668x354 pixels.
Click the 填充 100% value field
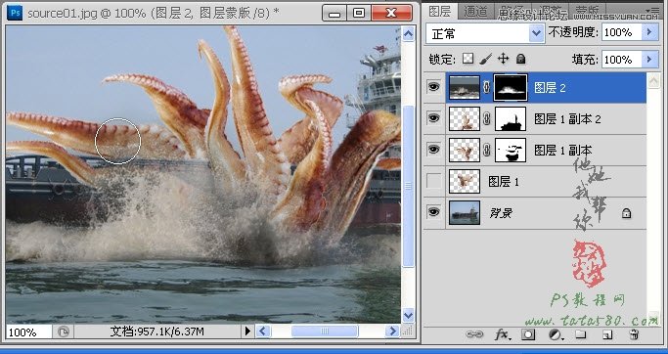(x=622, y=60)
